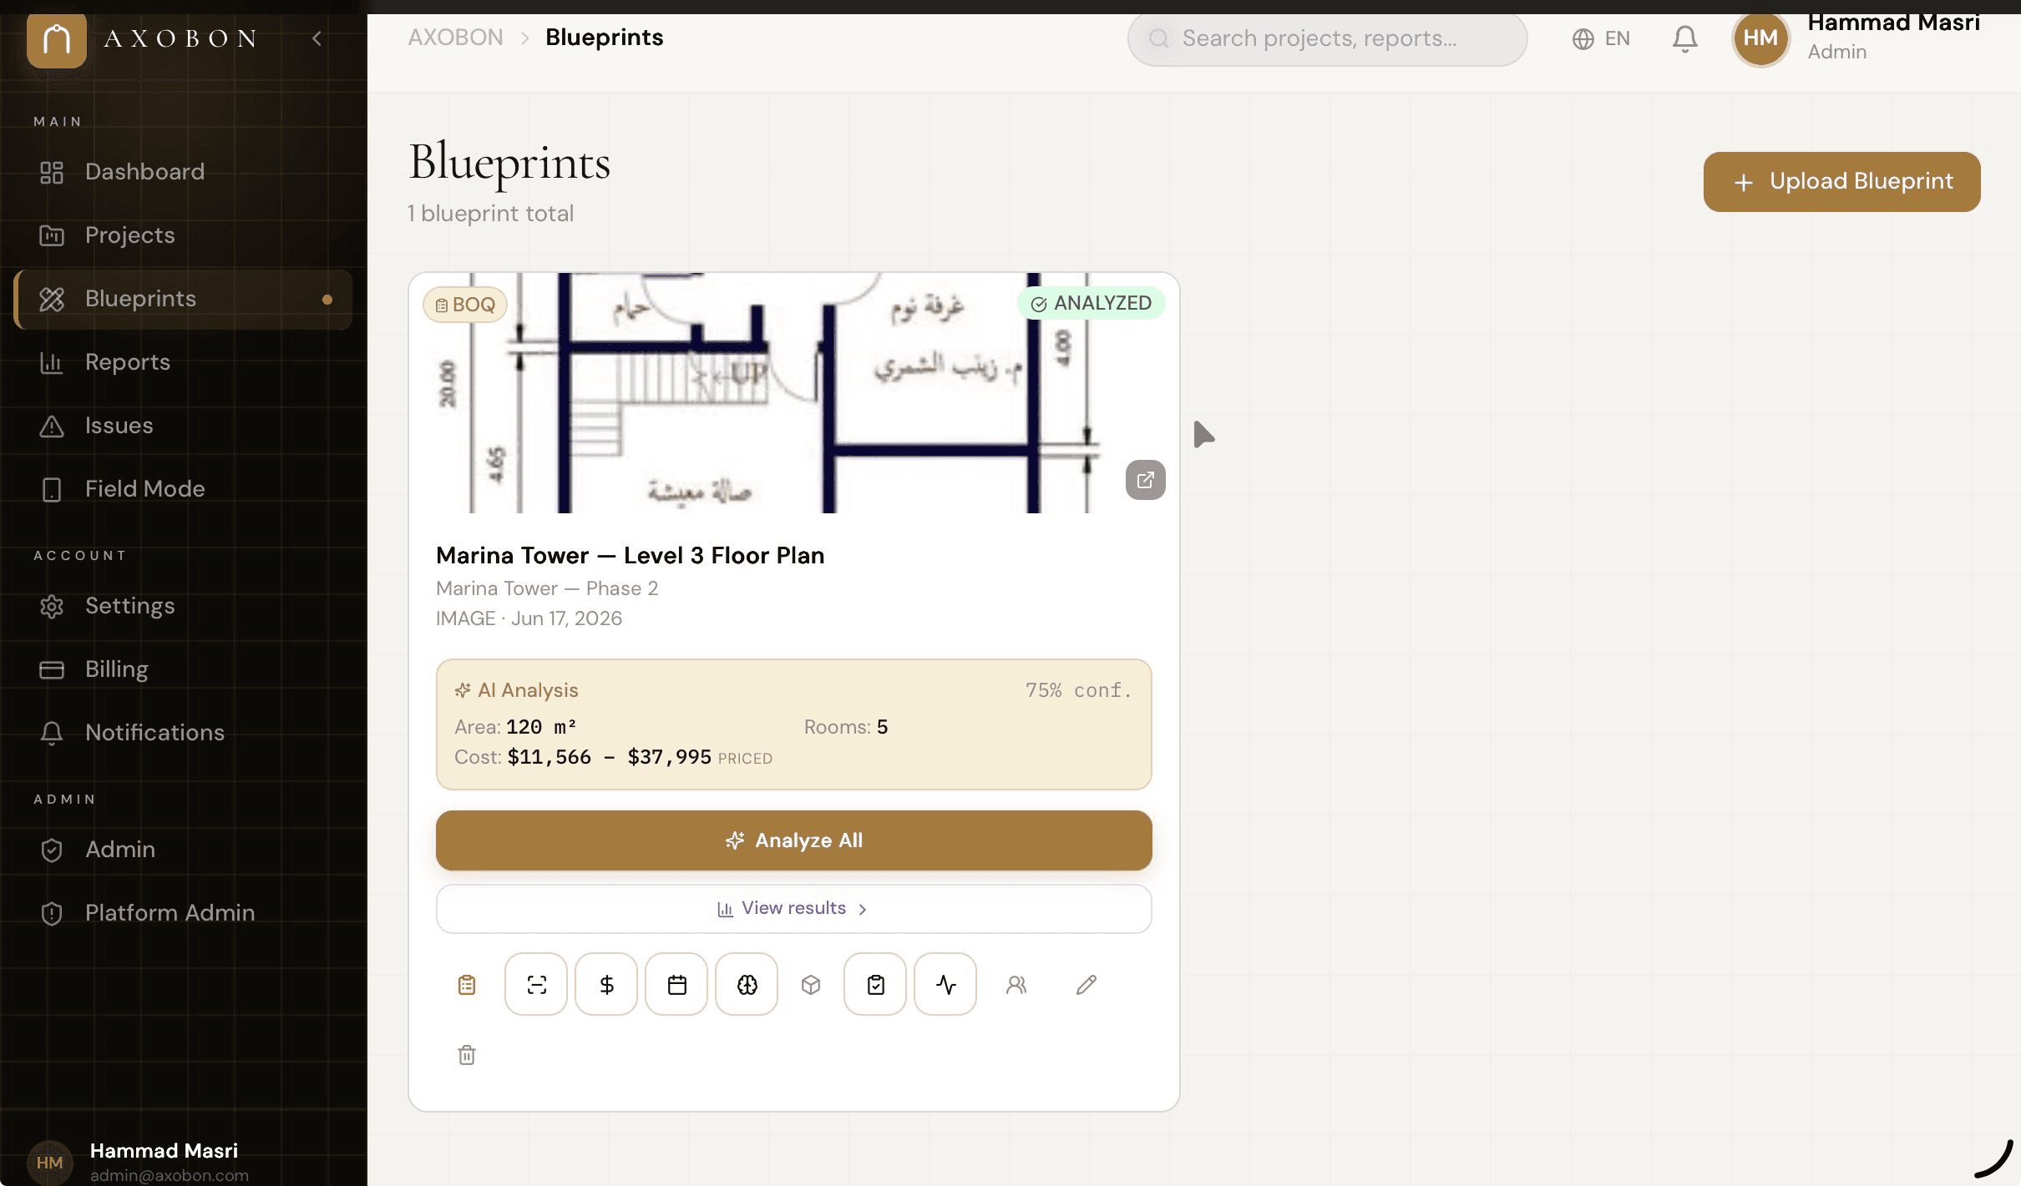Click the AI Analysis sparkle icon
The width and height of the screenshot is (2021, 1186).
click(463, 690)
